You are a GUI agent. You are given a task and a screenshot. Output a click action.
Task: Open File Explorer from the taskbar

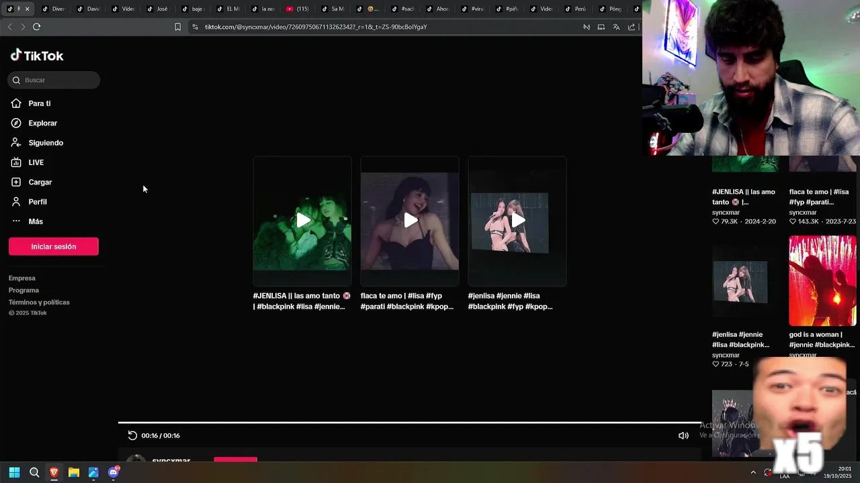click(x=74, y=472)
